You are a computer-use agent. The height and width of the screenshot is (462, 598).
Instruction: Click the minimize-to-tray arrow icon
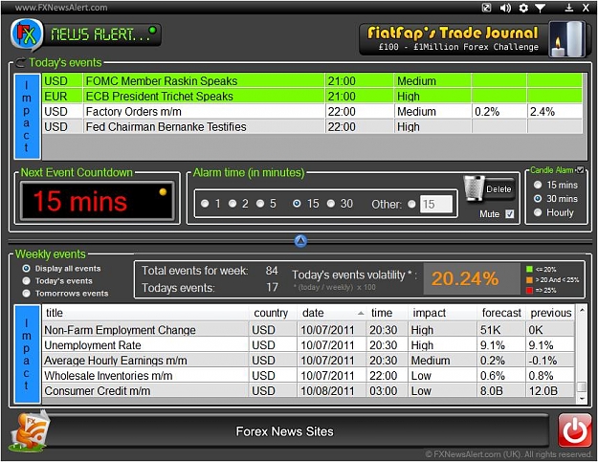(x=568, y=8)
